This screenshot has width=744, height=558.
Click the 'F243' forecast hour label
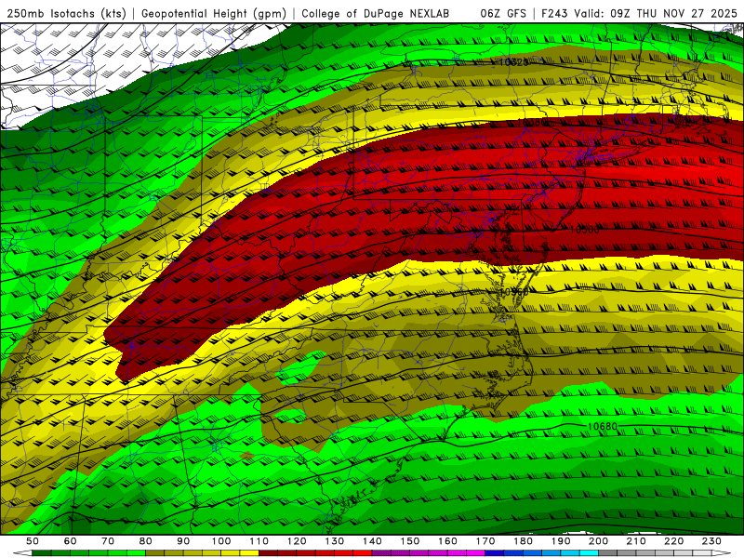pyautogui.click(x=554, y=13)
